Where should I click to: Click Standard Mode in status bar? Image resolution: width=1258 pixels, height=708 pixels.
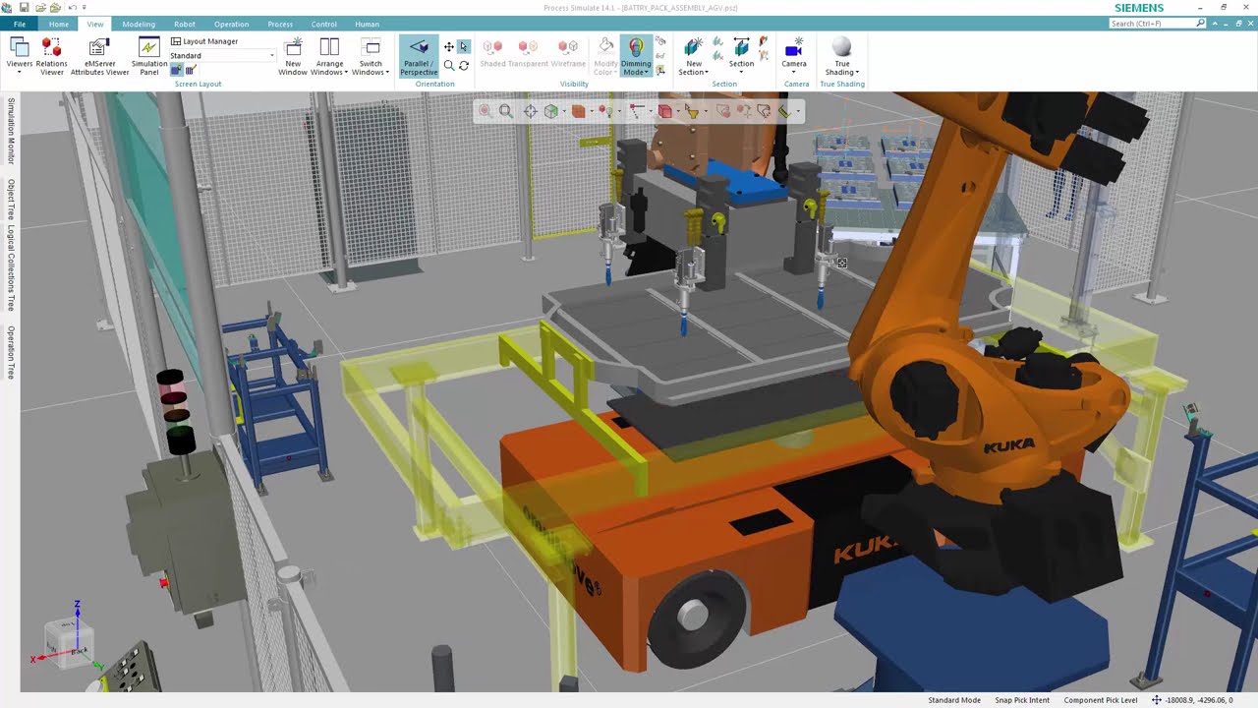pyautogui.click(x=954, y=700)
